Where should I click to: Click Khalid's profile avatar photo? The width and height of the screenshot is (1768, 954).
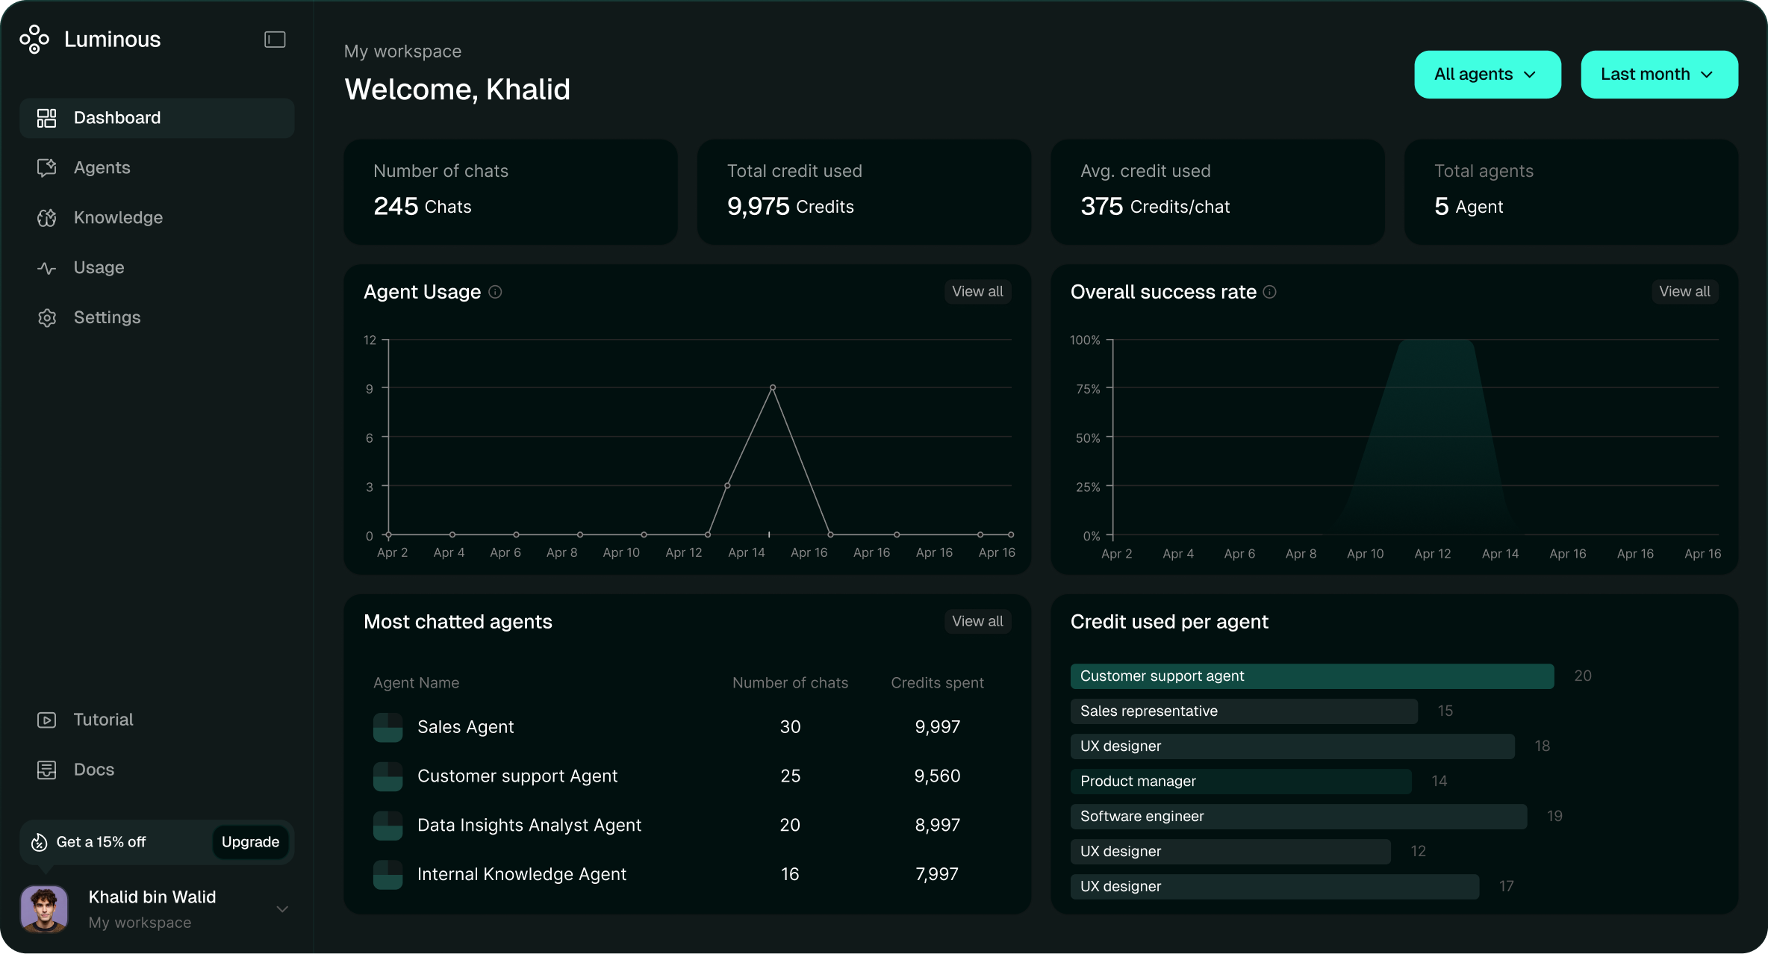[44, 909]
